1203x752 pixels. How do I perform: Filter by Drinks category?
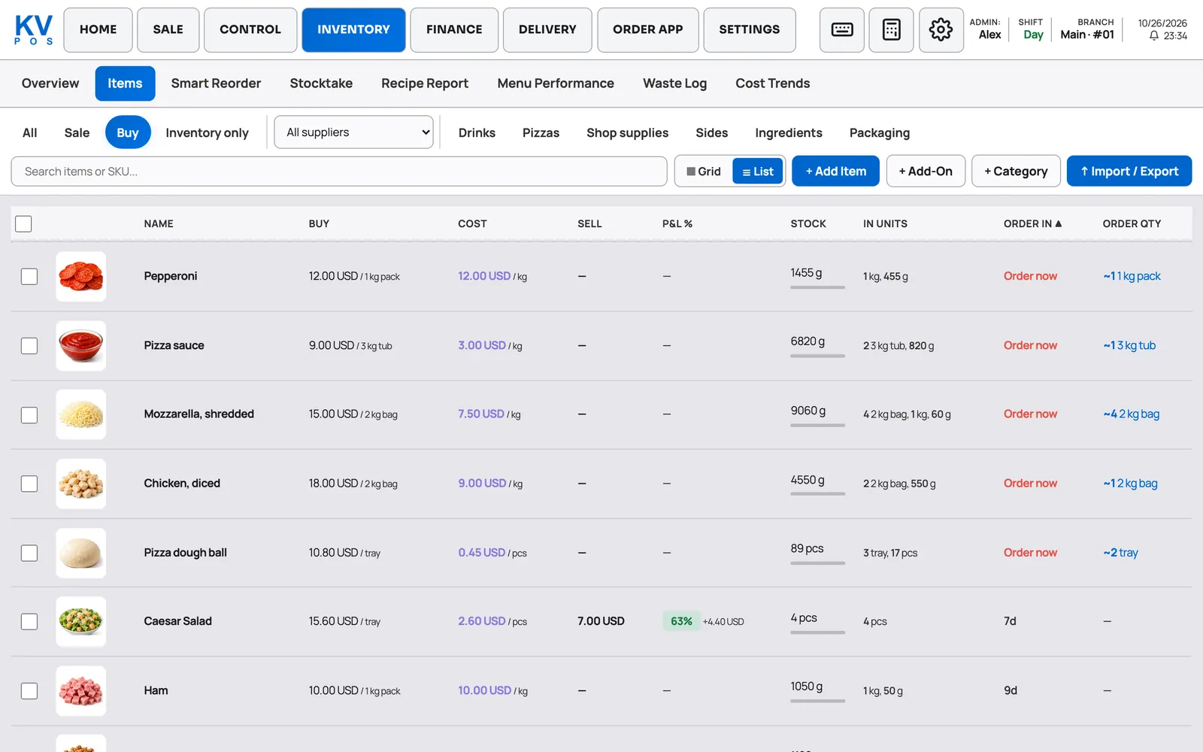(477, 132)
